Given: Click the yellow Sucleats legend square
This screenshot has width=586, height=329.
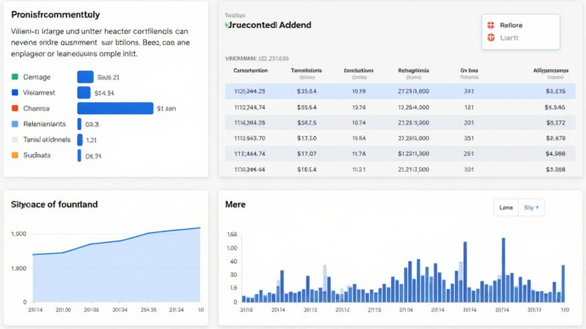Looking at the screenshot, I should point(15,155).
